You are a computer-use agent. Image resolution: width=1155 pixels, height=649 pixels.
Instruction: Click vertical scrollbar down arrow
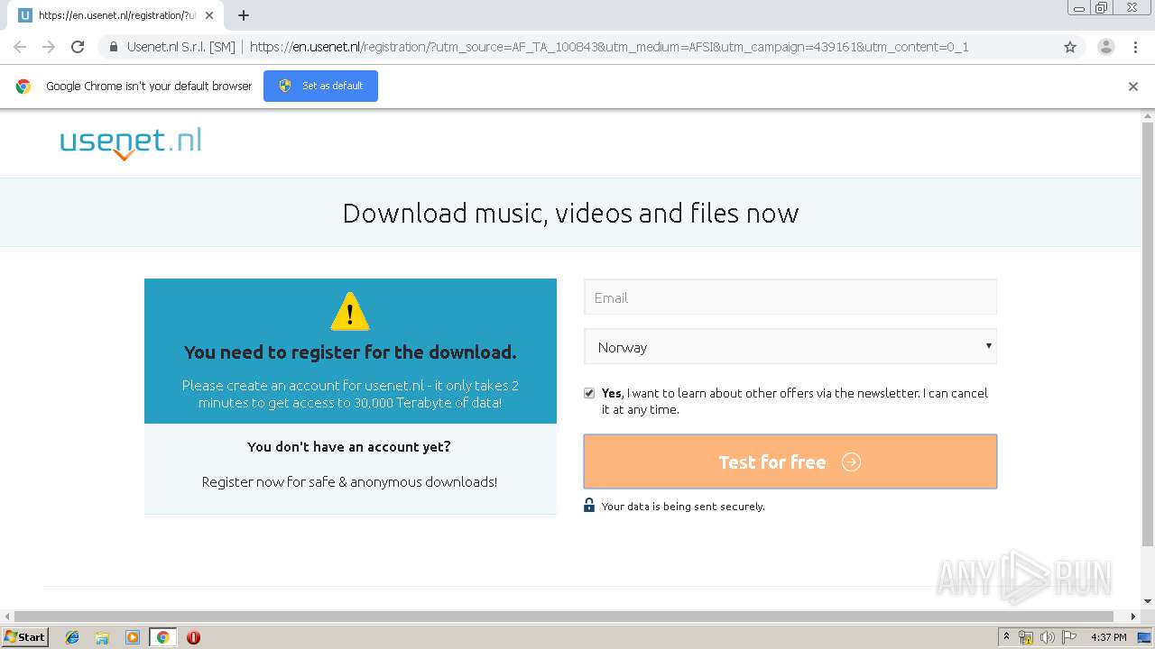[x=1148, y=600]
